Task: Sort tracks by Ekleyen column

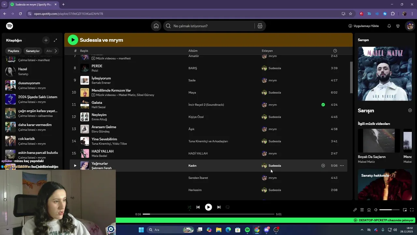Action: [267, 51]
